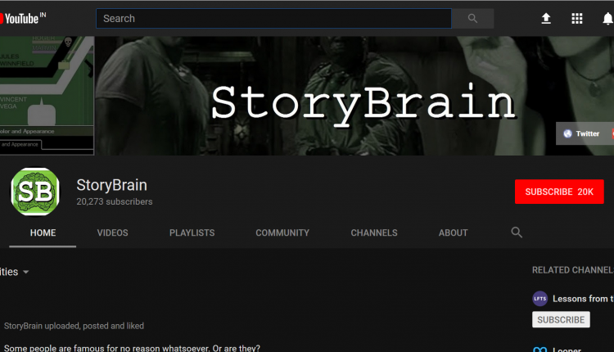This screenshot has width=614, height=352.
Task: Click the StoryBrain channel name heading
Action: pyautogui.click(x=111, y=185)
